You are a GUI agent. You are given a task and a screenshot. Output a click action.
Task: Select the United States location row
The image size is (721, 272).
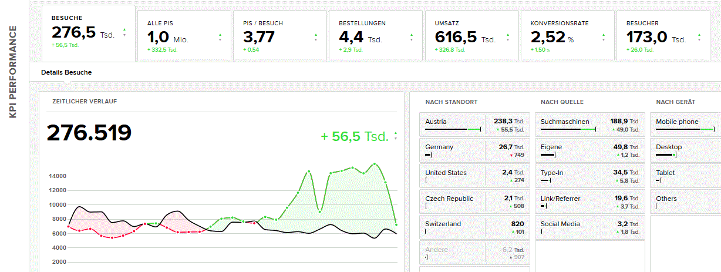coord(475,176)
